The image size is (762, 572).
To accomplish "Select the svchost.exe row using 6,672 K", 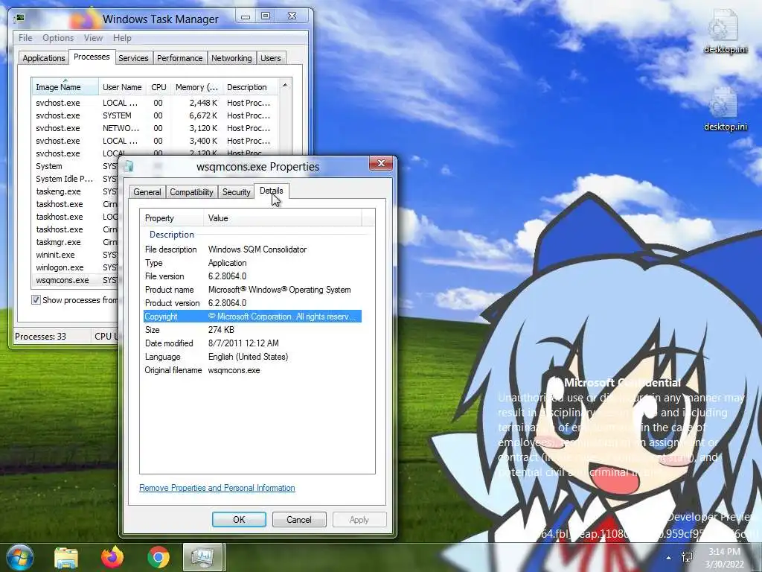I will [155, 115].
